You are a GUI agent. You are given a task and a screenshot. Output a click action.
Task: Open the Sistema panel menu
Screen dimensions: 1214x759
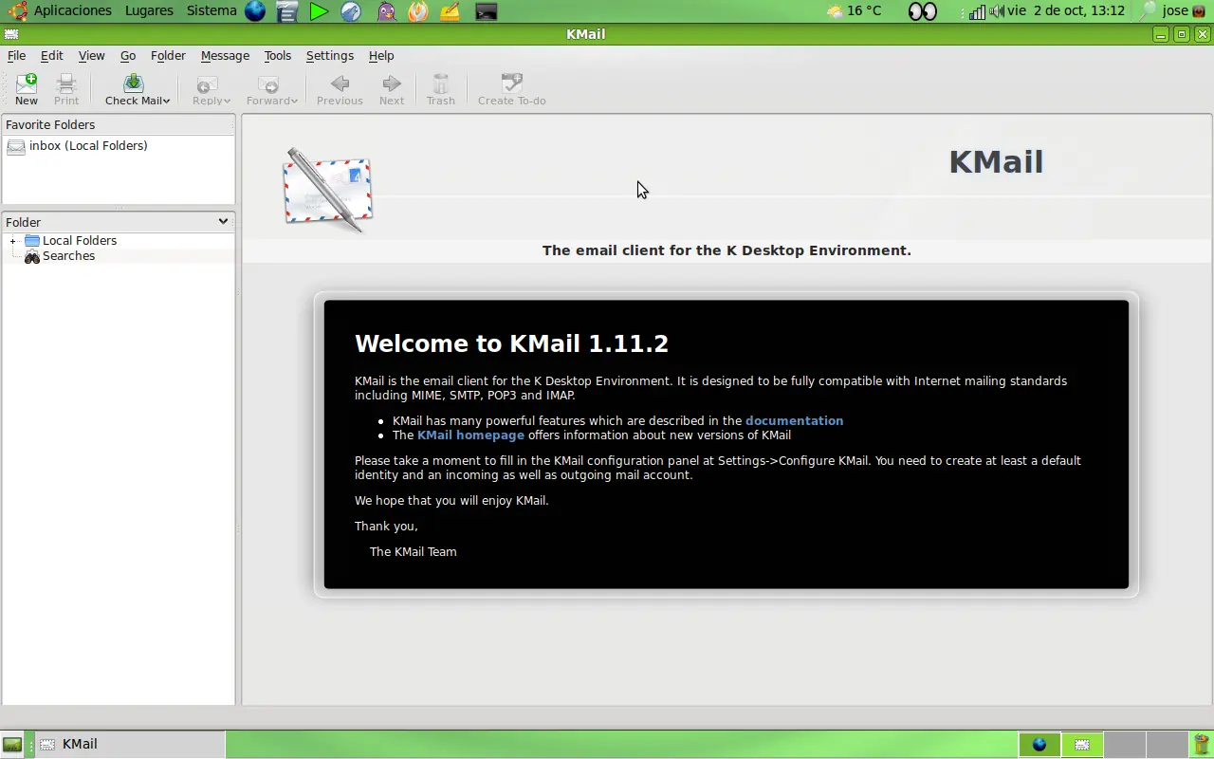click(x=212, y=11)
